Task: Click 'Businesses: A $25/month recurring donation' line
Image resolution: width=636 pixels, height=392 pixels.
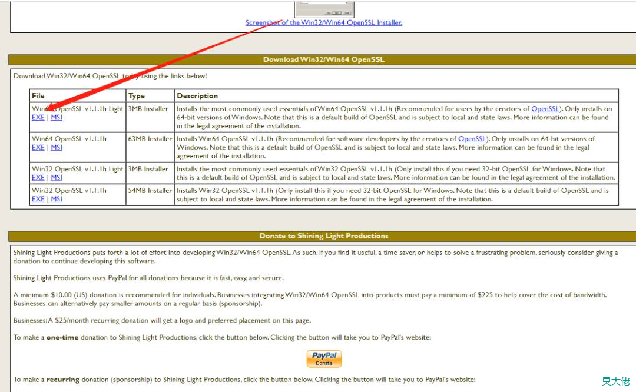Action: 163,320
